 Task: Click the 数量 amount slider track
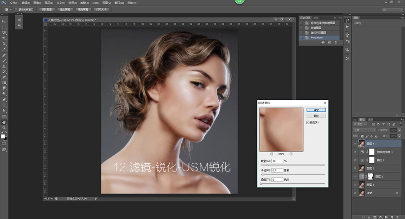point(292,165)
